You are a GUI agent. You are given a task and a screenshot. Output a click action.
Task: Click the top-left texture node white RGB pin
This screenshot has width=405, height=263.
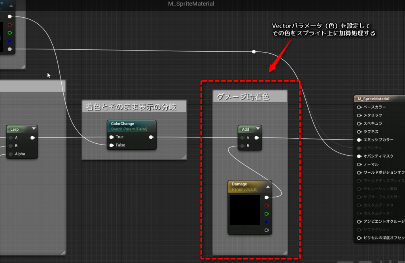point(10,17)
